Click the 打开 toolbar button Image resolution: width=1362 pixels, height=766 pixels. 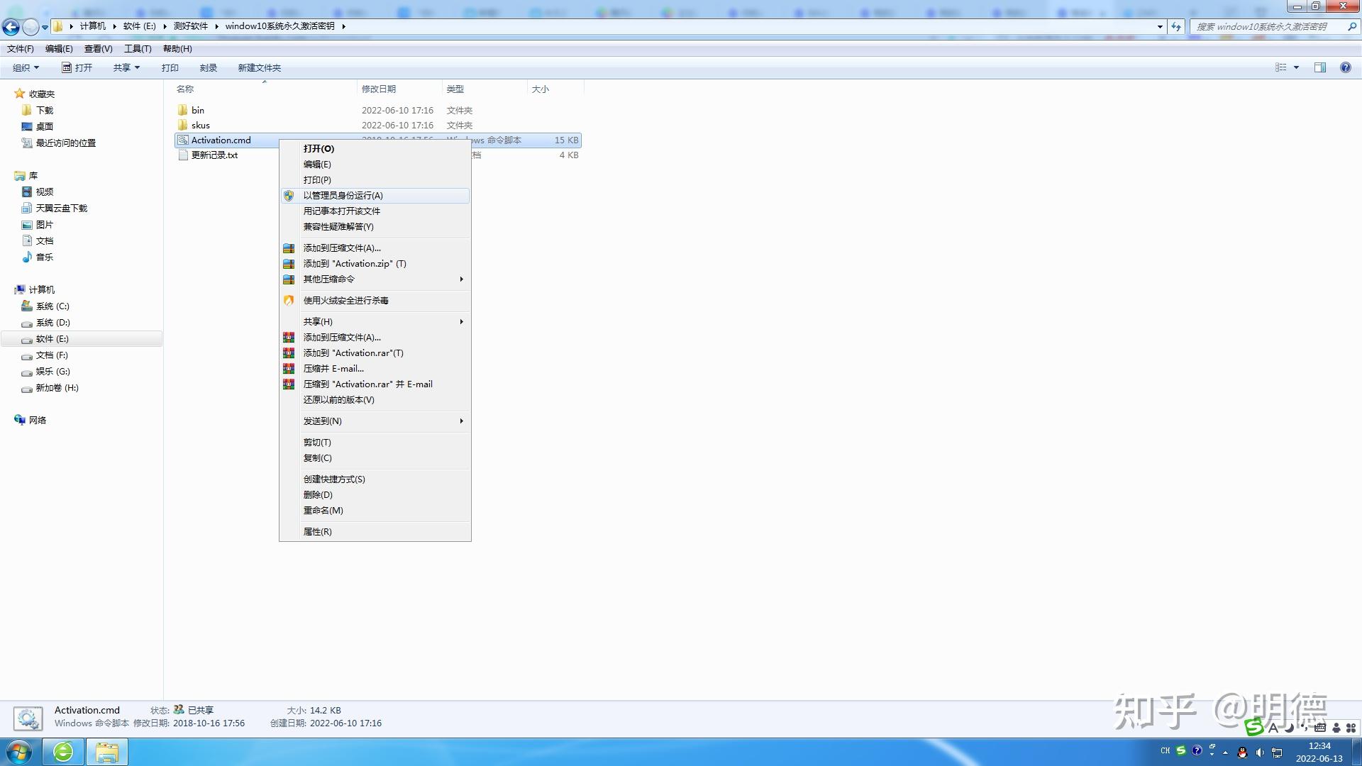click(x=77, y=68)
